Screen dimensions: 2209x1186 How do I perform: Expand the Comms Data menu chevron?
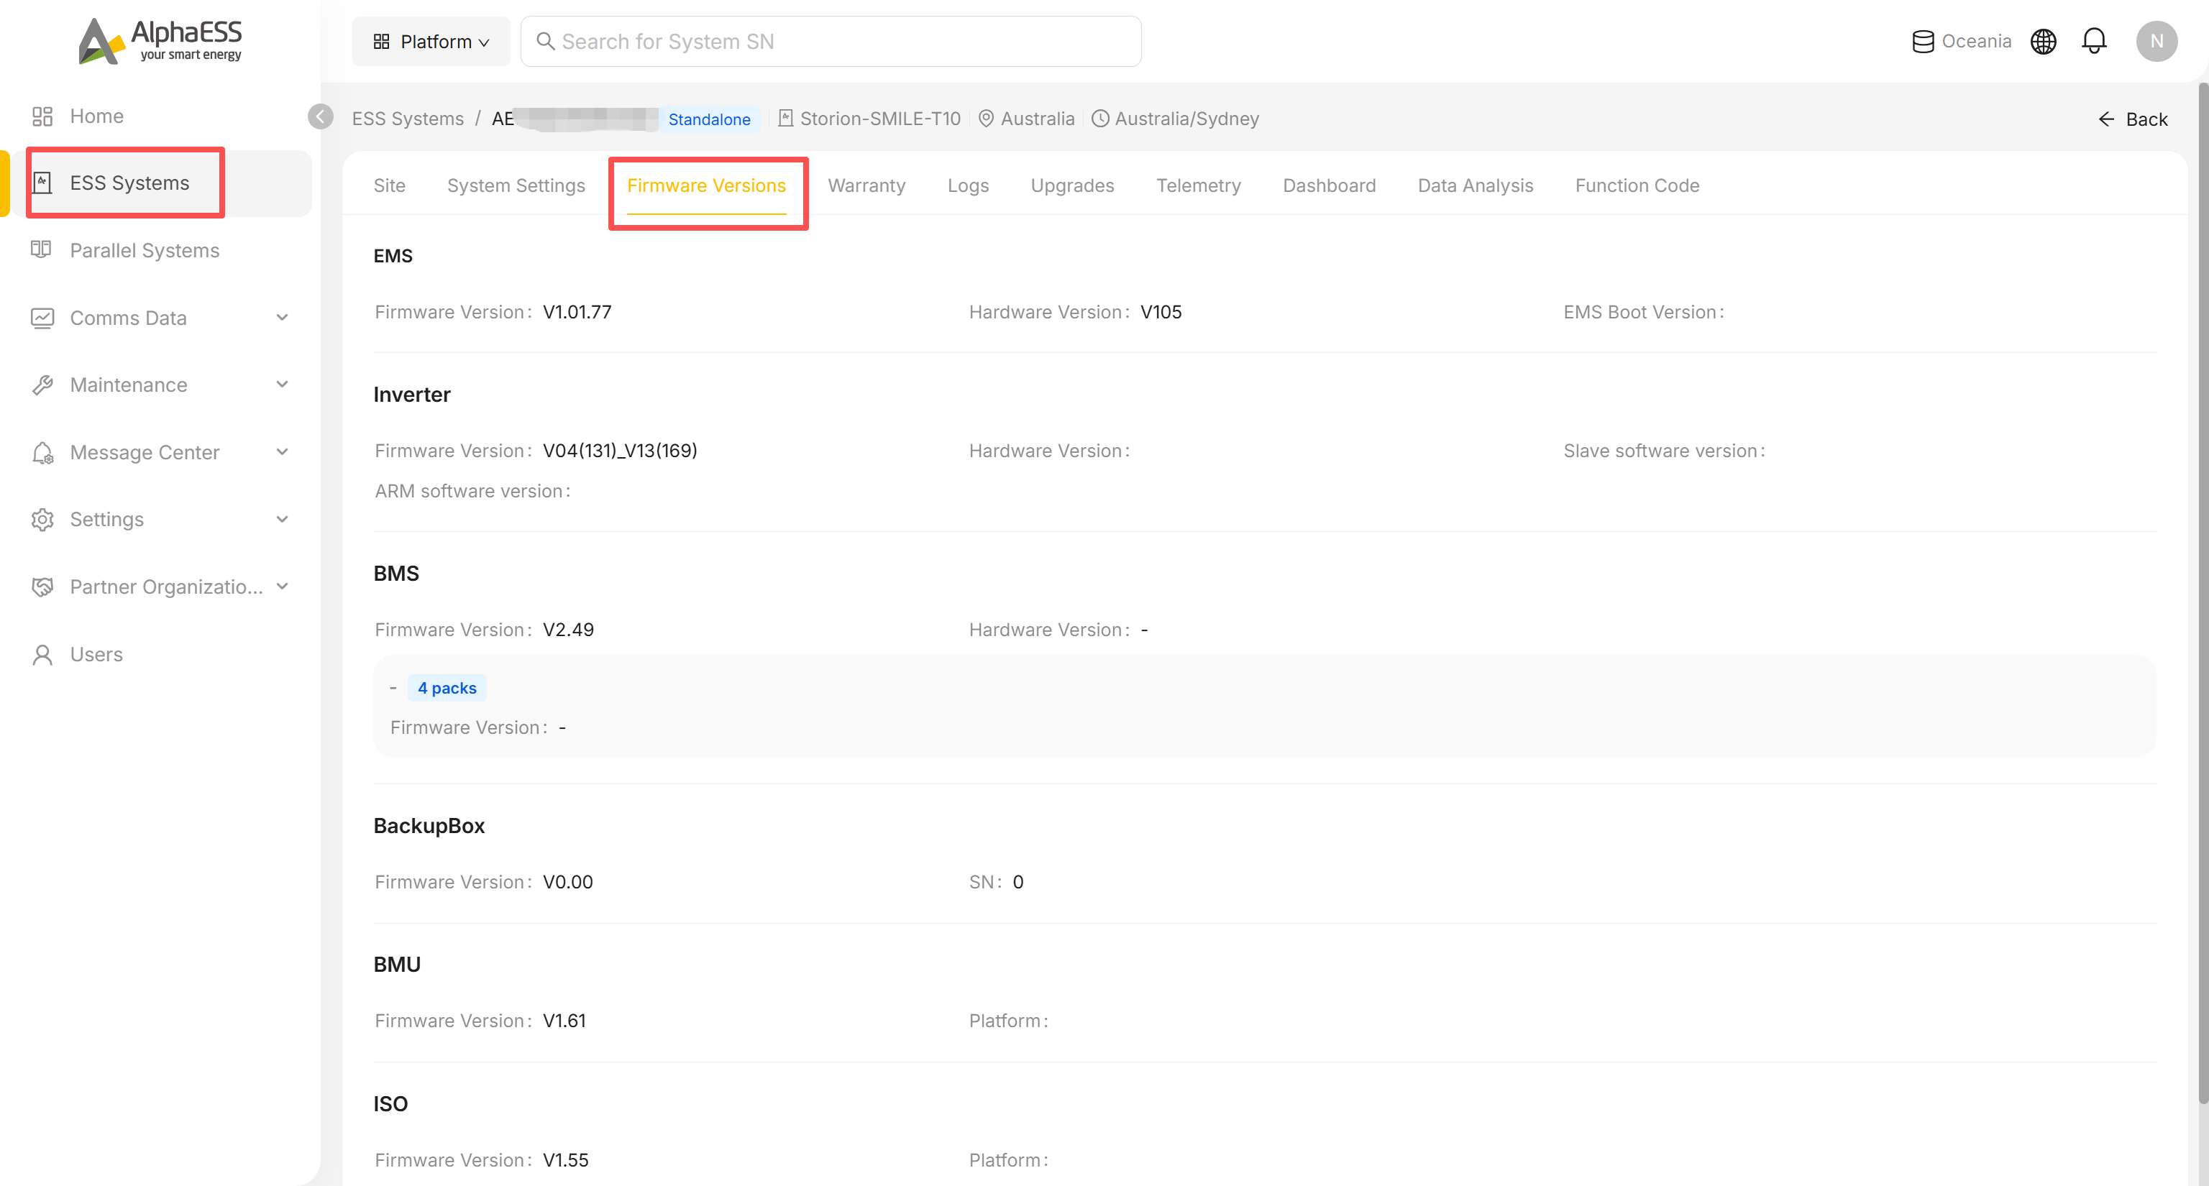[x=282, y=318]
